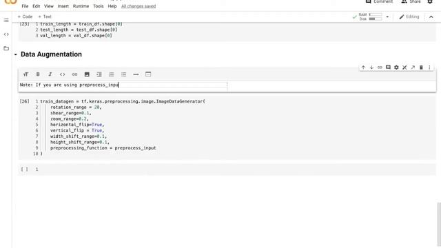441x248 pixels.
Task: Click the Share button
Action: [411, 1]
